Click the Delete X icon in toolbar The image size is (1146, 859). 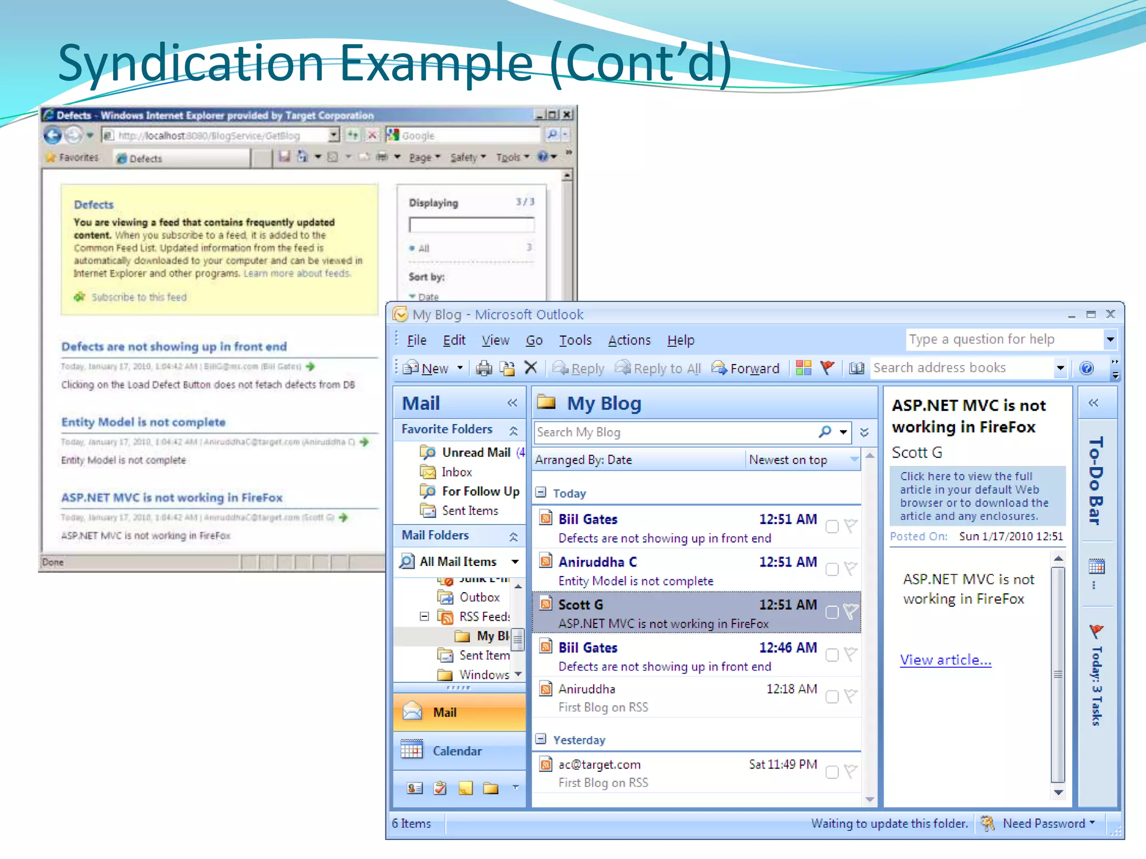coord(530,367)
